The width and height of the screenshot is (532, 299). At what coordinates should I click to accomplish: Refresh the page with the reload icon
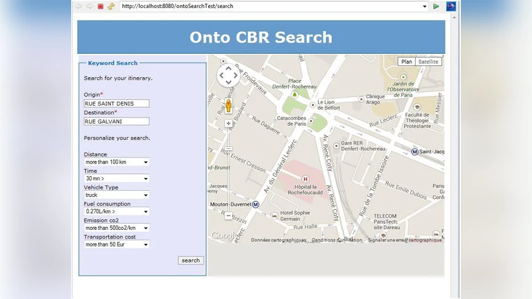pos(110,6)
